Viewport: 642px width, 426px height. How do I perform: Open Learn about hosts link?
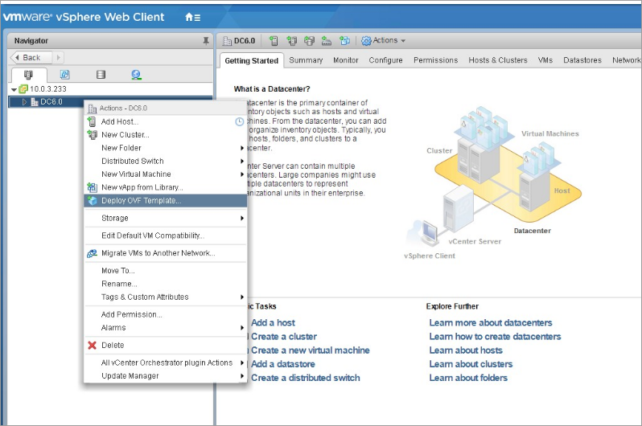(x=466, y=350)
